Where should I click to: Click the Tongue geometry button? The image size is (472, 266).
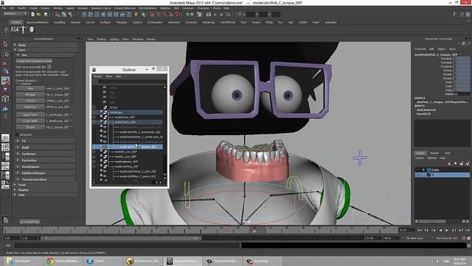click(30, 127)
